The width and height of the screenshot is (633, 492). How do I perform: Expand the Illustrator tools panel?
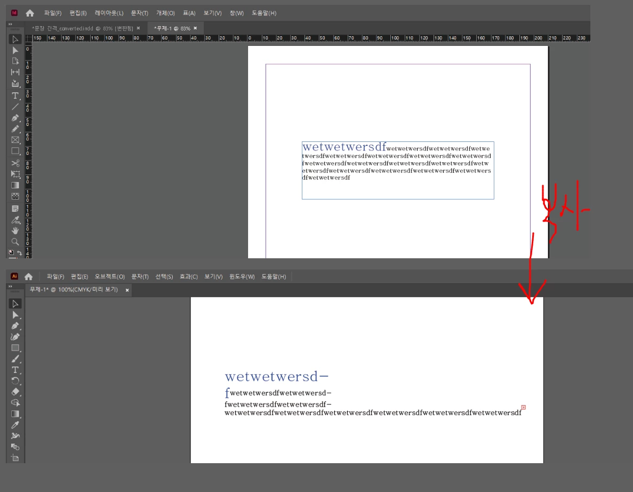(10, 287)
